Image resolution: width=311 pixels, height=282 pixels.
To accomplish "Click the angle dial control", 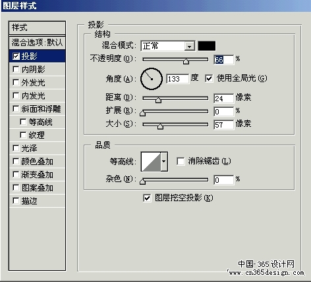I will (152, 79).
